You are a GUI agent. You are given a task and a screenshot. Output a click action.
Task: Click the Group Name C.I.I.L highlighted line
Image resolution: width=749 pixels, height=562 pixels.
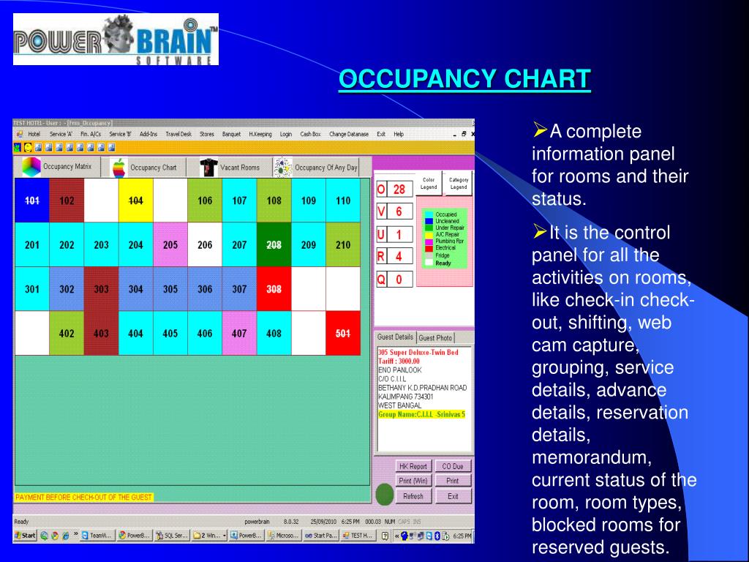421,414
